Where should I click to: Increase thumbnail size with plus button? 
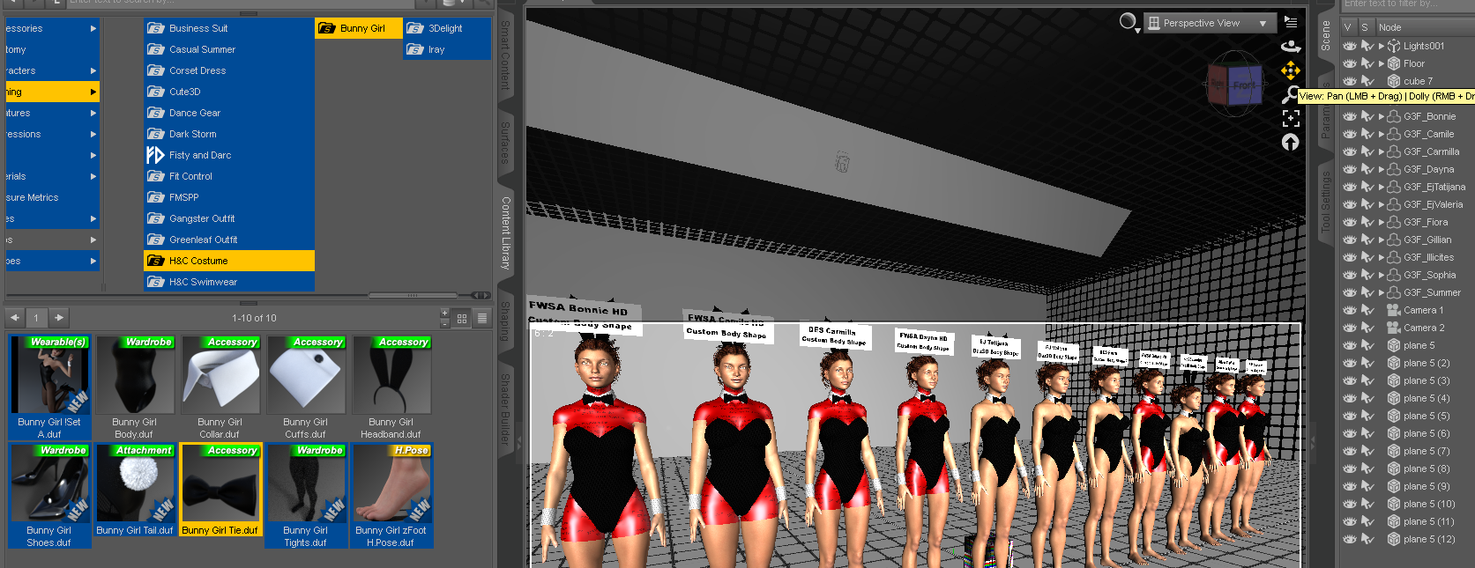tap(444, 313)
